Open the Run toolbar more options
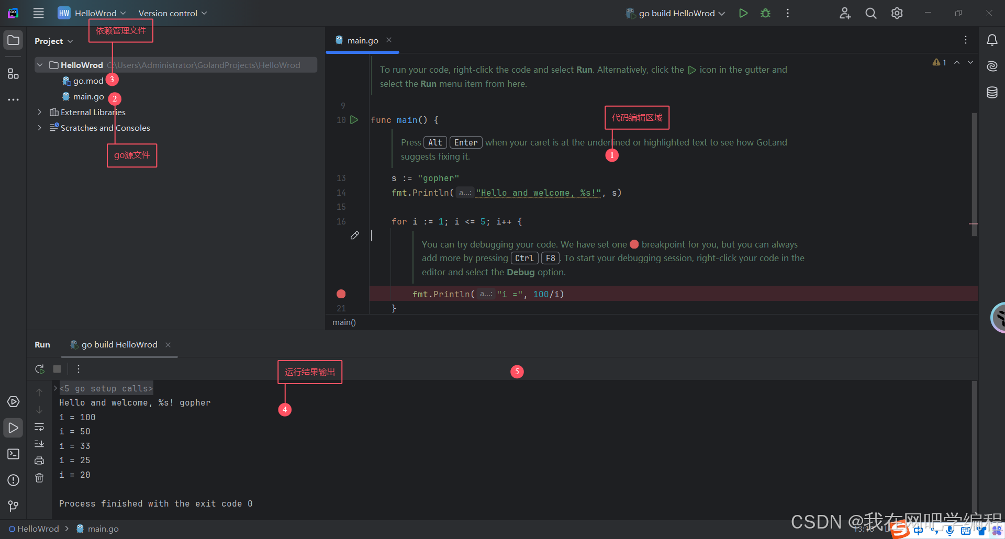Screen dimensions: 1005x539 coord(79,369)
